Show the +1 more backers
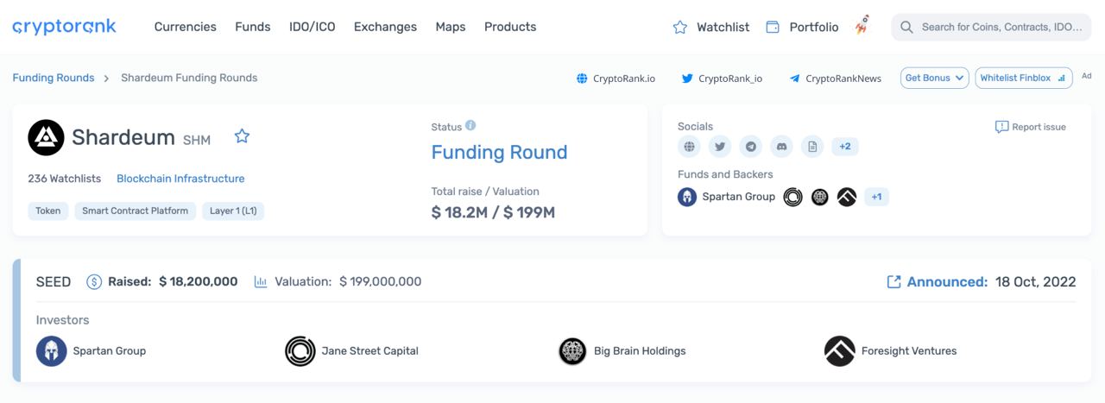 (x=876, y=197)
